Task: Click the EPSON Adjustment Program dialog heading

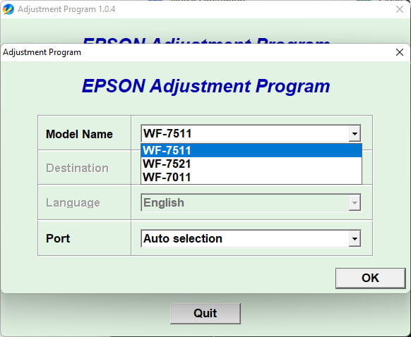Action: point(206,86)
